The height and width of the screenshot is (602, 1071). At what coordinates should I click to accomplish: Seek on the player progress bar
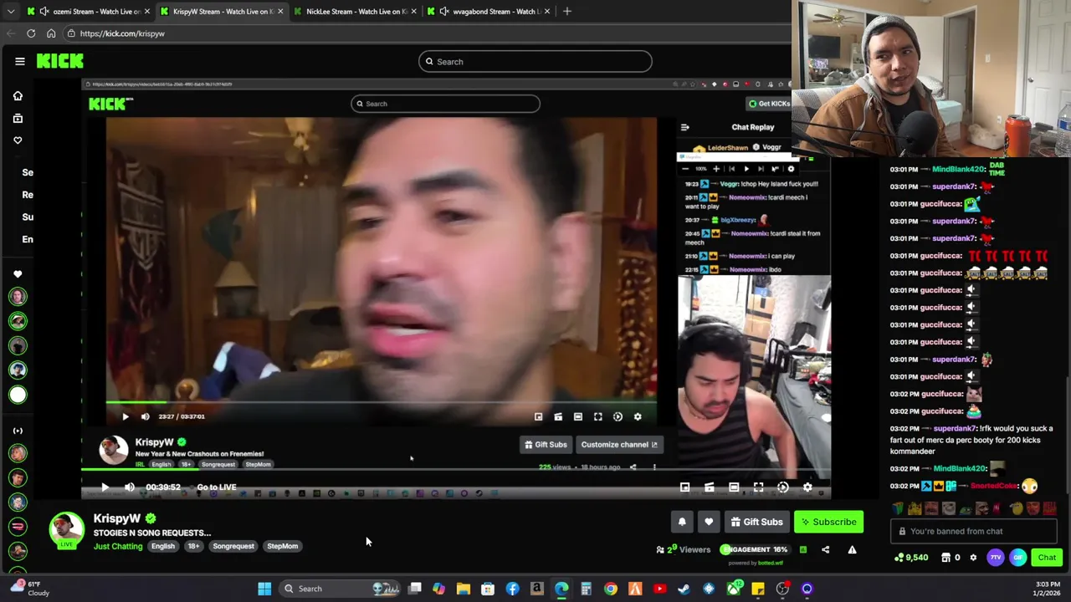[x=456, y=470]
